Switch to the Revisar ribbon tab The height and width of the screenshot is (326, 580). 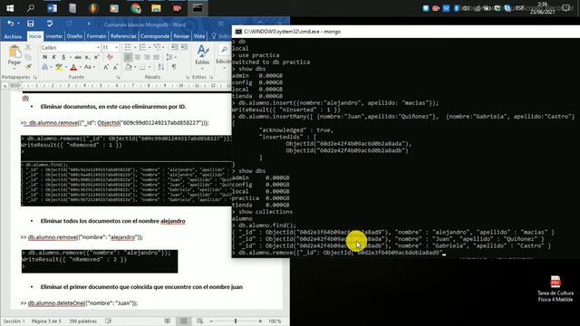[181, 36]
